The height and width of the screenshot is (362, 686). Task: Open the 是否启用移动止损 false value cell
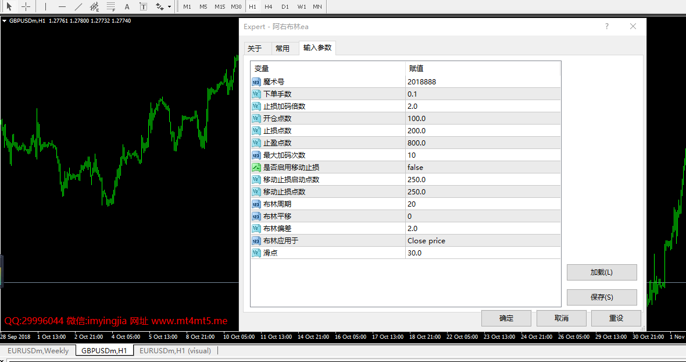(x=483, y=167)
